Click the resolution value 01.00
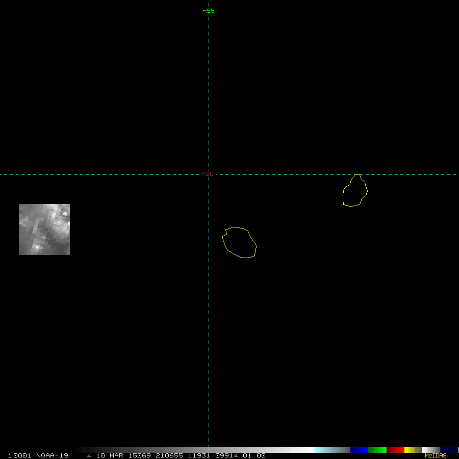The image size is (459, 459). (x=254, y=455)
